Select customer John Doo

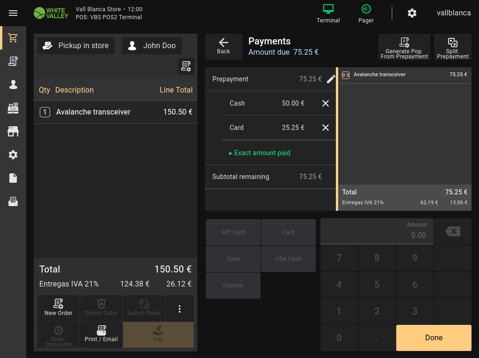[152, 46]
